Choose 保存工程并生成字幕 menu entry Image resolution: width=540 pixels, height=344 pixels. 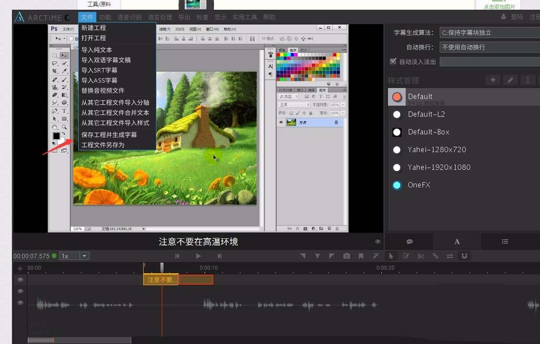point(117,134)
